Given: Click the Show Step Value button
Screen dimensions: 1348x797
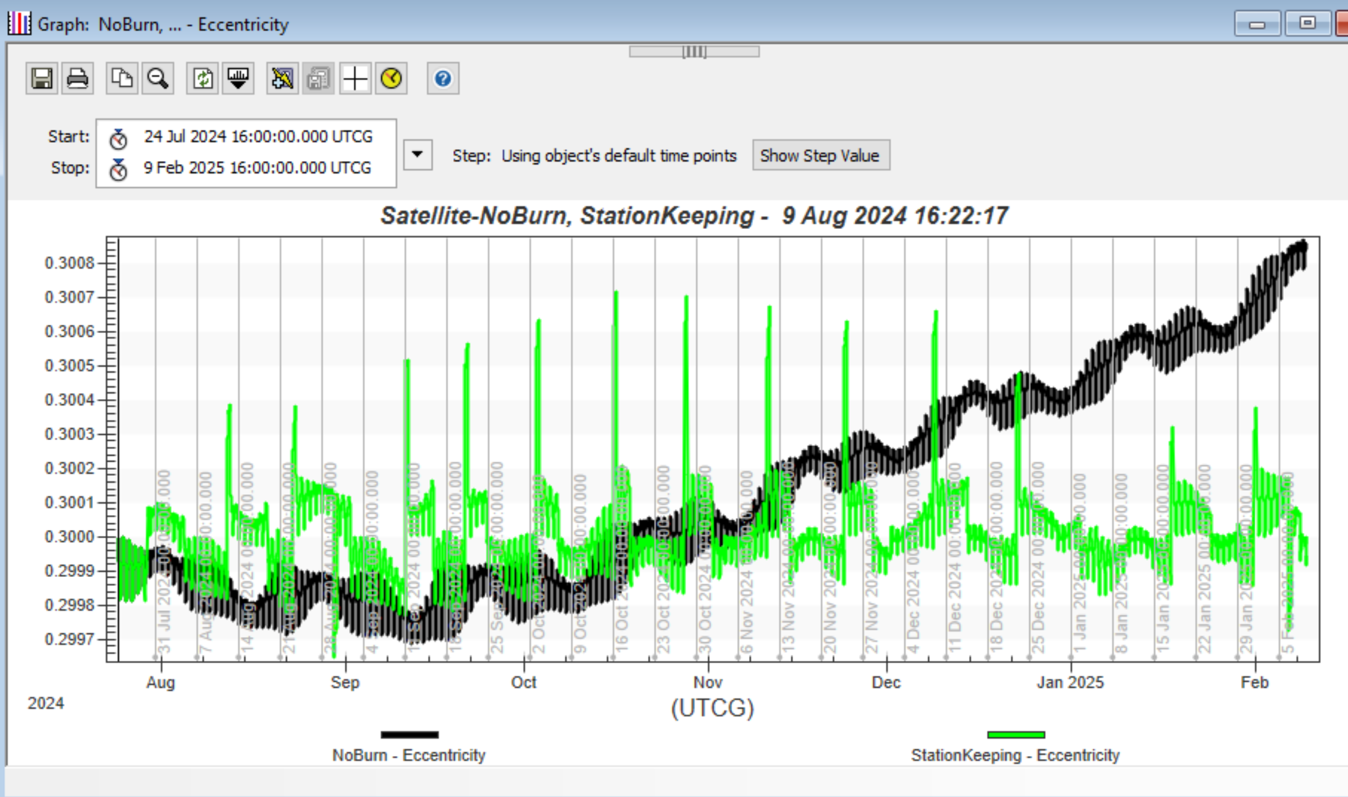Looking at the screenshot, I should pyautogui.click(x=821, y=155).
